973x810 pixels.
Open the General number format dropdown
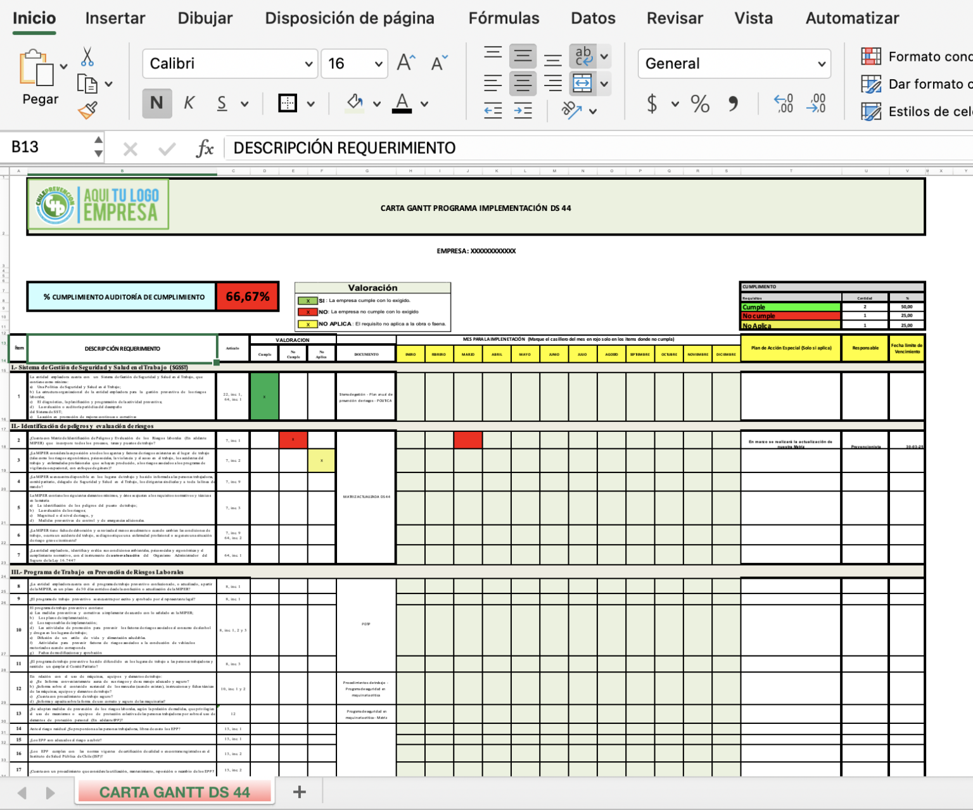coord(734,63)
